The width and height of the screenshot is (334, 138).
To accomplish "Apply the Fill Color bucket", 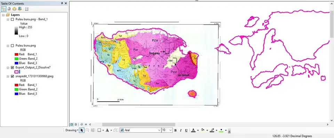I will [202, 130].
